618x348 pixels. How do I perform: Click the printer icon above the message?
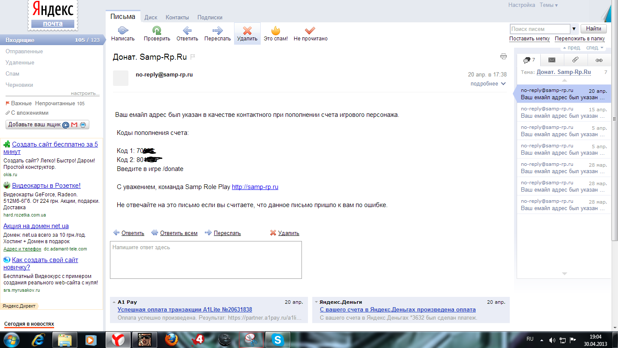point(503,56)
